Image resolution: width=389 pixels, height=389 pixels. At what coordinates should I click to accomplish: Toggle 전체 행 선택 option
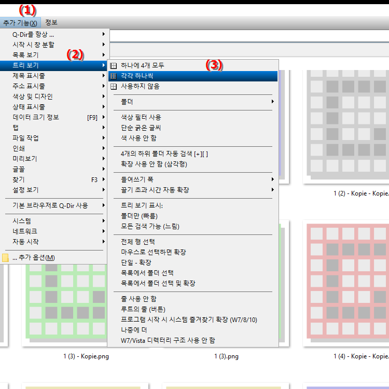tap(193, 242)
